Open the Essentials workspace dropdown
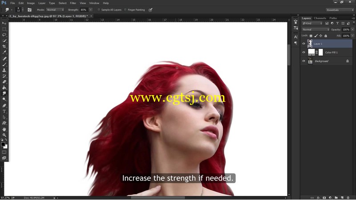Viewport: 356px width, 200px height. tap(340, 10)
